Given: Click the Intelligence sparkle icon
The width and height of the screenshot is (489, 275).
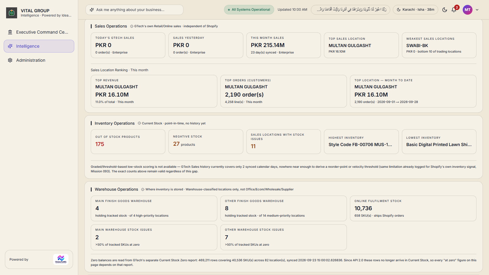Looking at the screenshot, I should pos(10,46).
